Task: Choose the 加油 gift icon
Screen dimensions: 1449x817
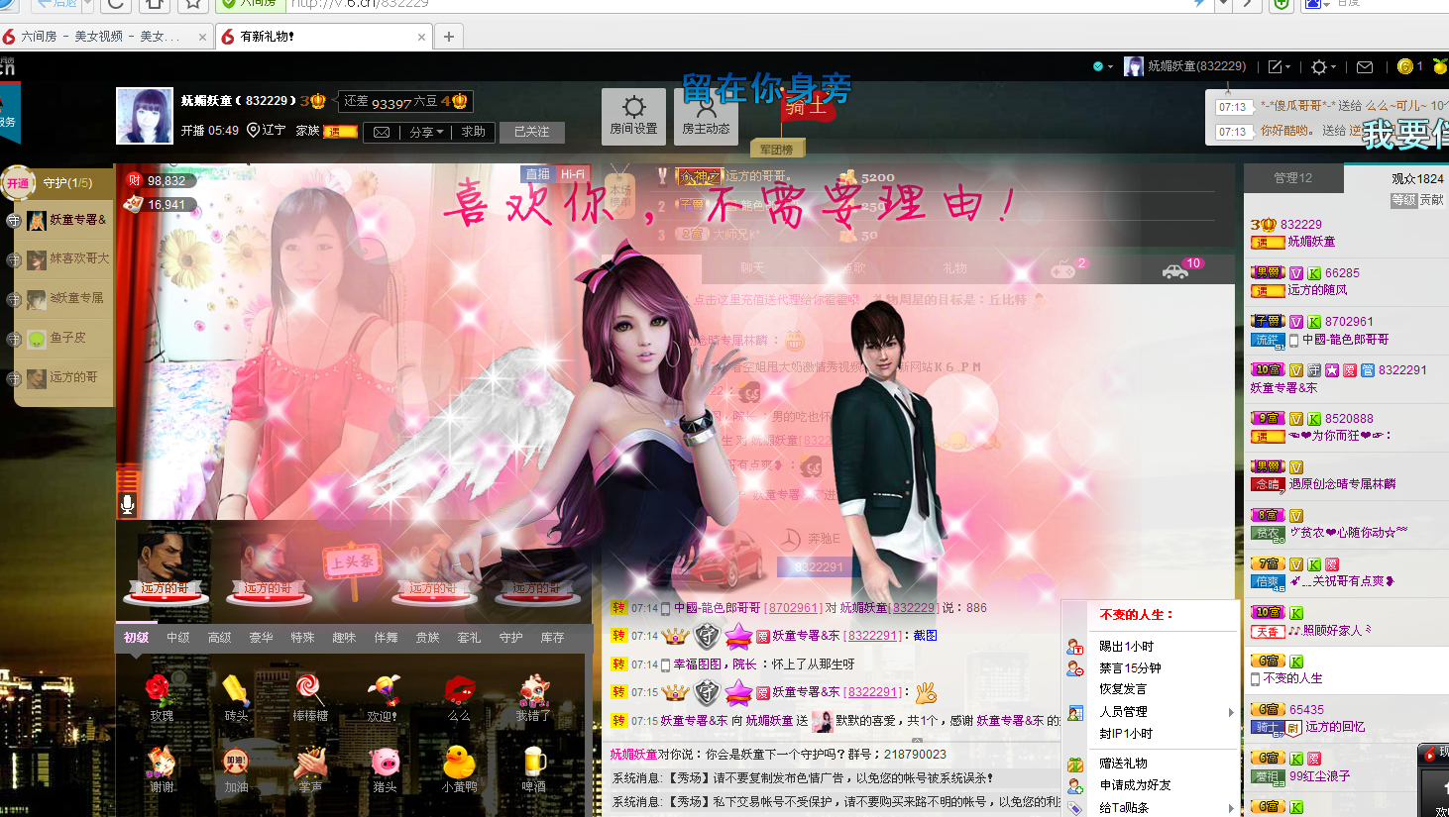Action: point(236,761)
